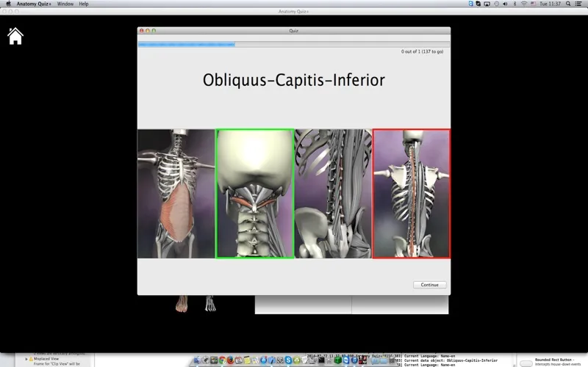This screenshot has width=588, height=367.
Task: Open Launchpad rocket icon in dock
Action: click(206, 360)
